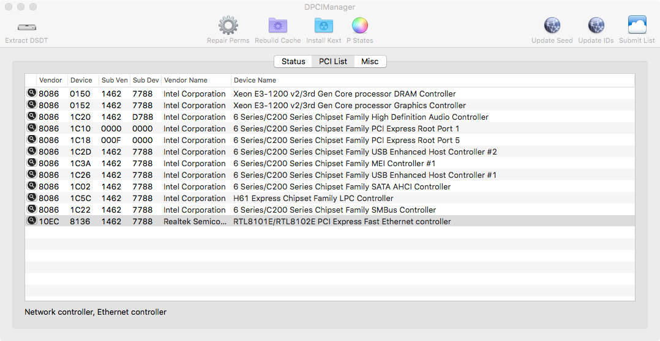Click device ID cell 1C3A
Image resolution: width=660 pixels, height=341 pixels.
point(80,163)
